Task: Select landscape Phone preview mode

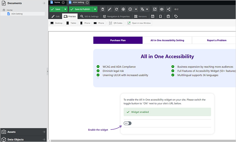Action: point(99,23)
